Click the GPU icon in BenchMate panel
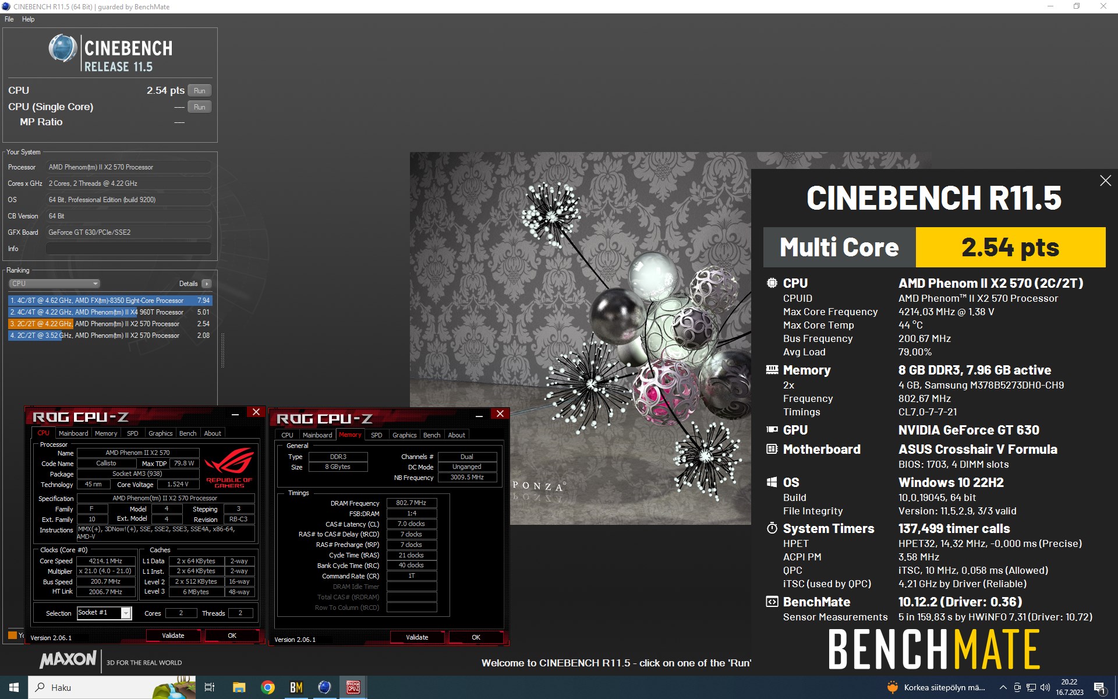Image resolution: width=1118 pixels, height=699 pixels. [772, 430]
